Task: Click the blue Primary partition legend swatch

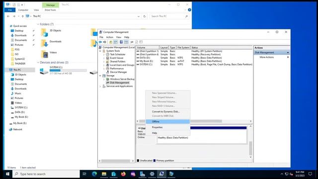Action: click(155, 161)
